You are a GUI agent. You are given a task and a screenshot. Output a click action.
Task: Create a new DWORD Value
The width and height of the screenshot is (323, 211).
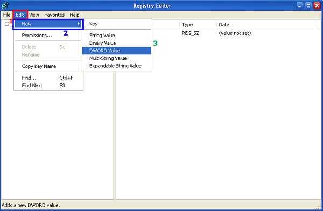116,51
